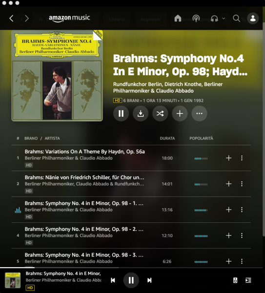Screen dimensions: 265x293
Task: Skip to next track in player bar
Action: coord(149,280)
